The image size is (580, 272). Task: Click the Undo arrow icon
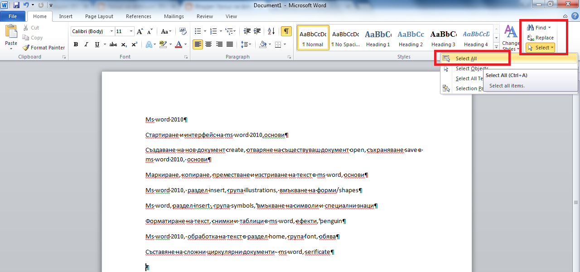point(26,5)
